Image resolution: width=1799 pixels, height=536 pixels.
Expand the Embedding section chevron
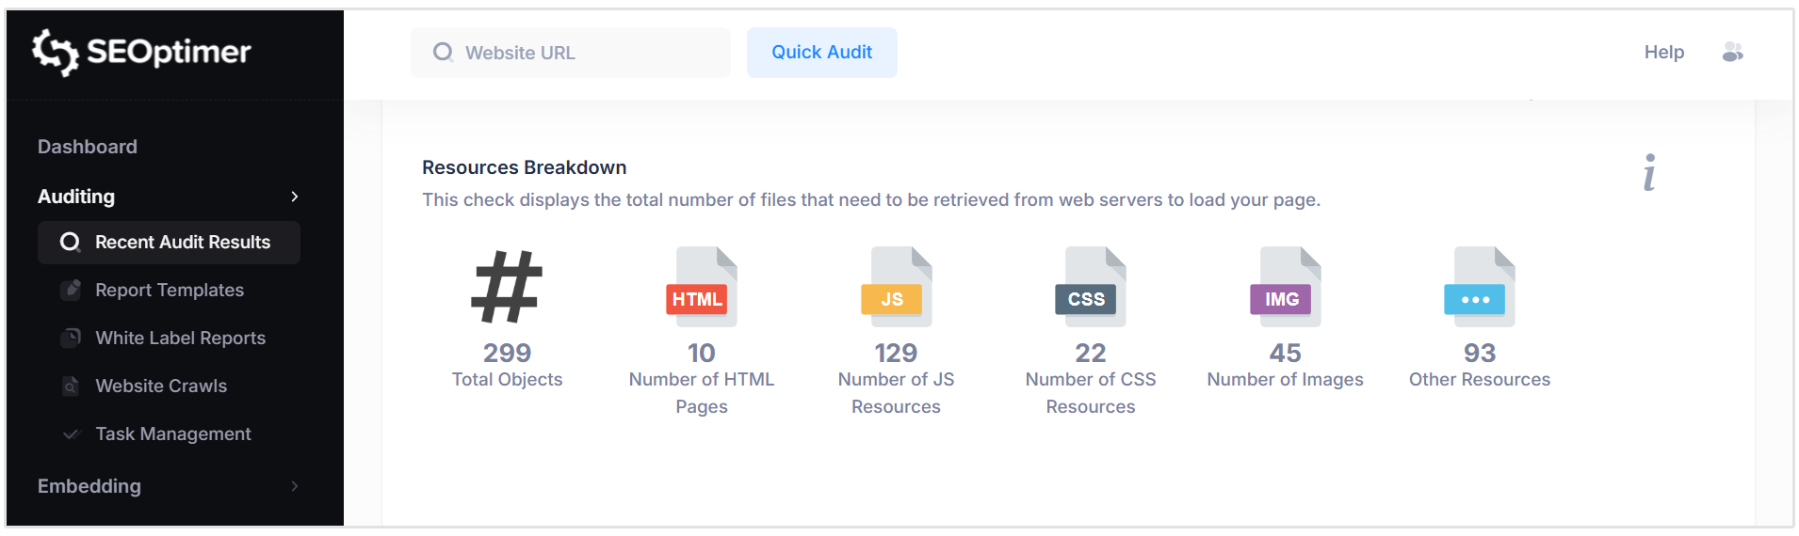pyautogui.click(x=295, y=486)
